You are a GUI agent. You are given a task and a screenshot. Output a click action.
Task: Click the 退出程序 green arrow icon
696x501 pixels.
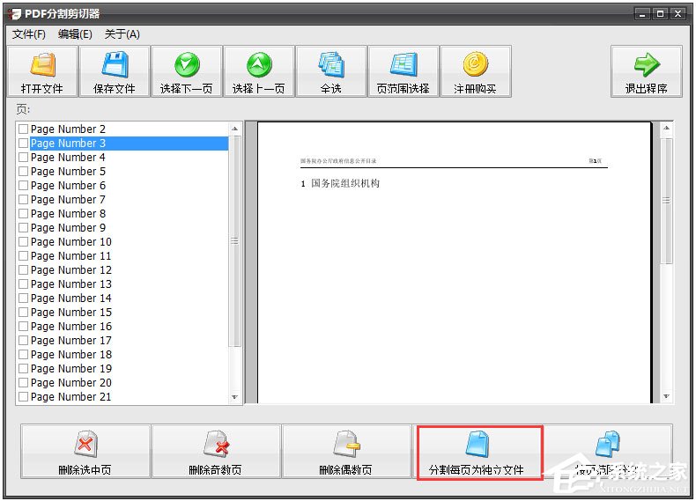647,65
